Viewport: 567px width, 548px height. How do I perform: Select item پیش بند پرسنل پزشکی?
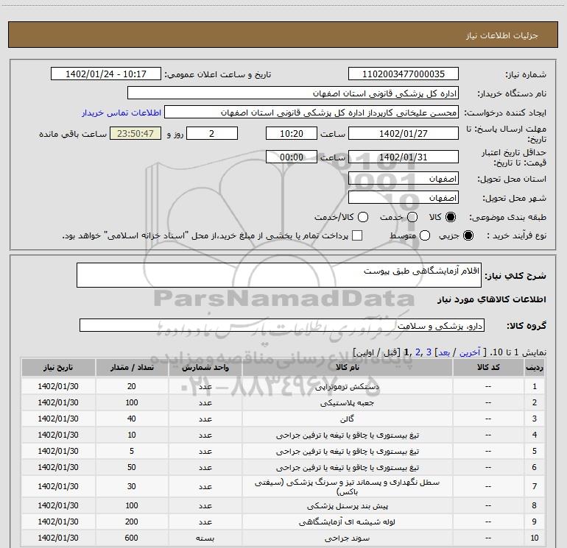click(347, 506)
